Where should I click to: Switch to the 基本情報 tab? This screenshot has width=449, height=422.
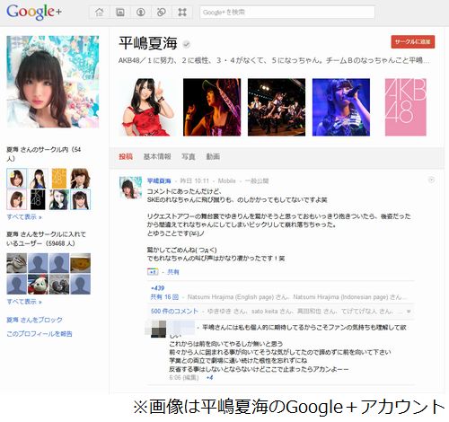(157, 156)
